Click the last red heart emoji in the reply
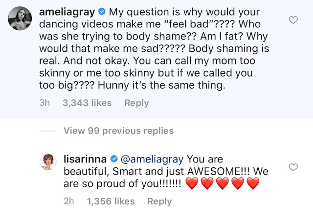 click(x=253, y=183)
